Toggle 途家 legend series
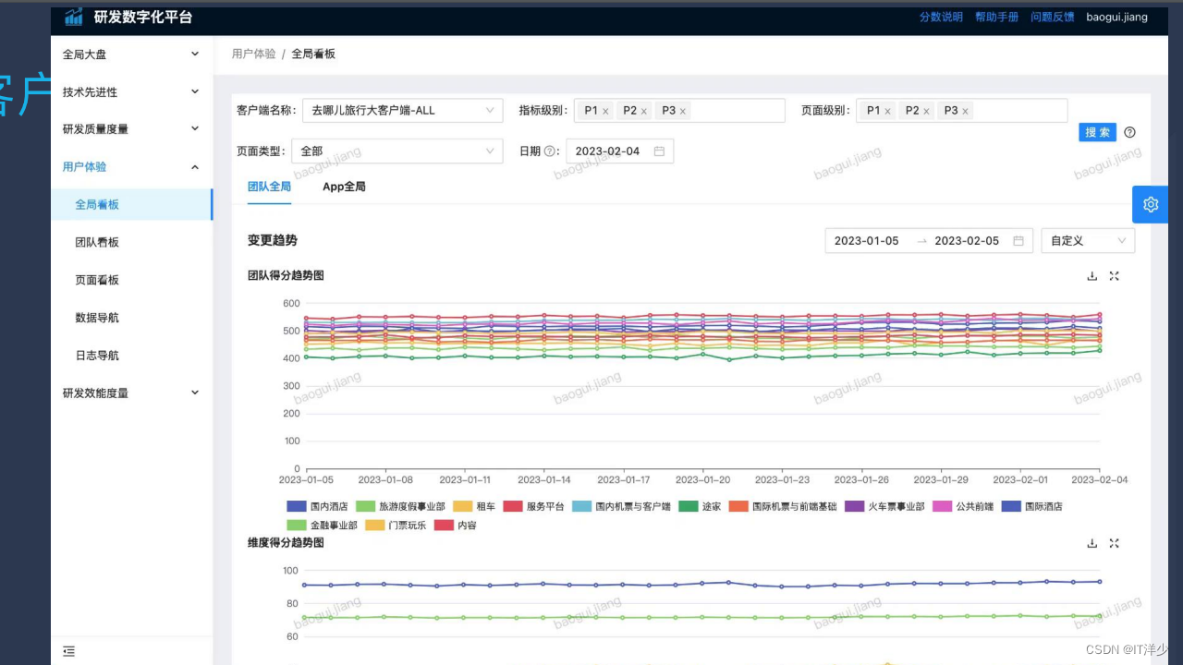This screenshot has width=1183, height=665. [700, 507]
